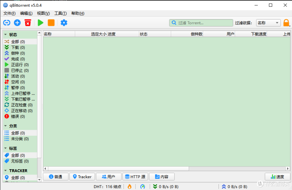Click the orange stop torrents icon
This screenshot has height=190, width=292.
(x=51, y=23)
